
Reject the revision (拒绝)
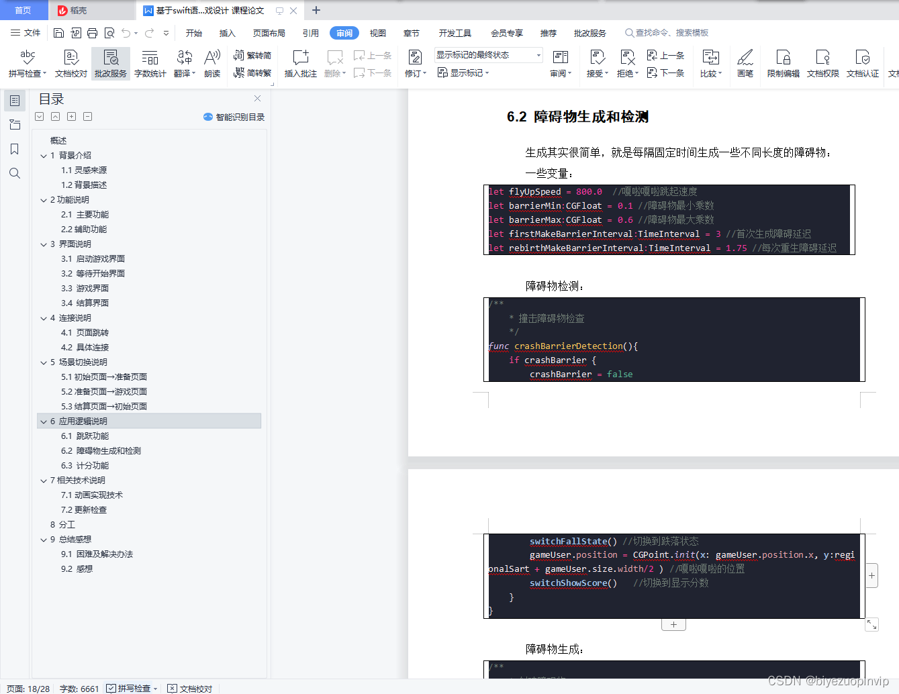(x=628, y=64)
